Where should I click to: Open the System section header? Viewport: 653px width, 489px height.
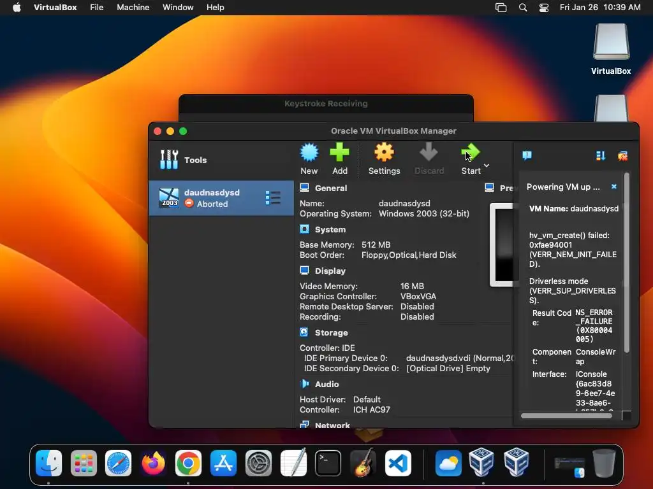(330, 229)
